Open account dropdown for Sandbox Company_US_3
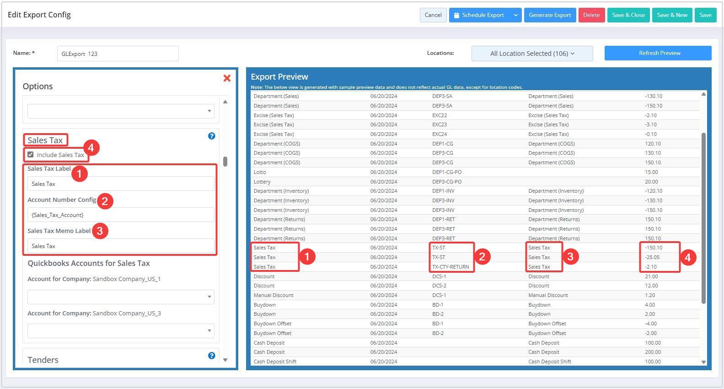The image size is (724, 389). click(121, 330)
